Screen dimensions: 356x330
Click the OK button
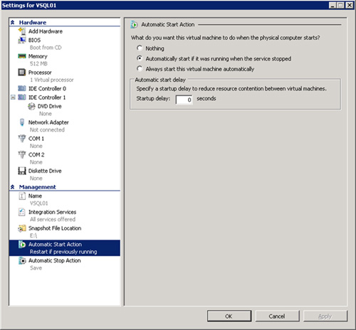pyautogui.click(x=229, y=316)
